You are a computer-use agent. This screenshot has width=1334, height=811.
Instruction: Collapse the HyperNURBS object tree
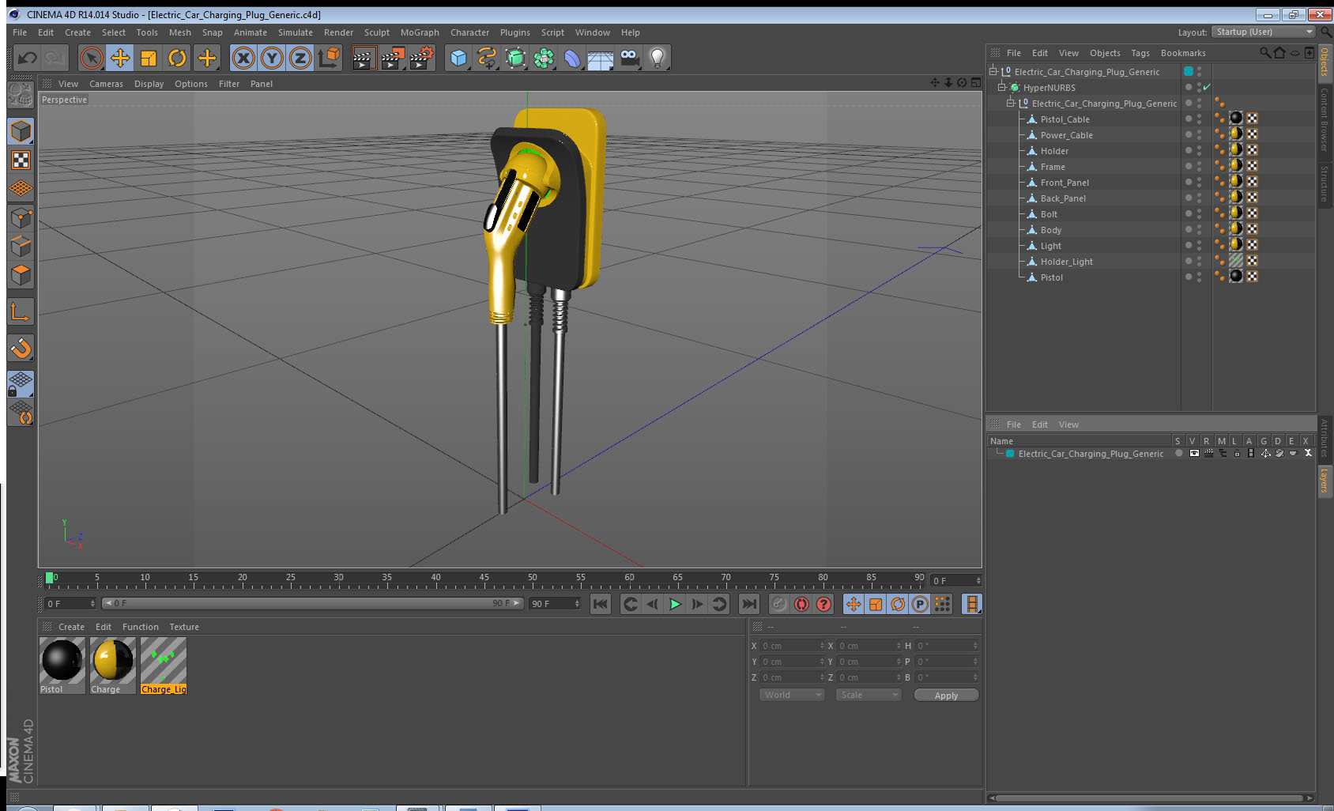[1001, 87]
